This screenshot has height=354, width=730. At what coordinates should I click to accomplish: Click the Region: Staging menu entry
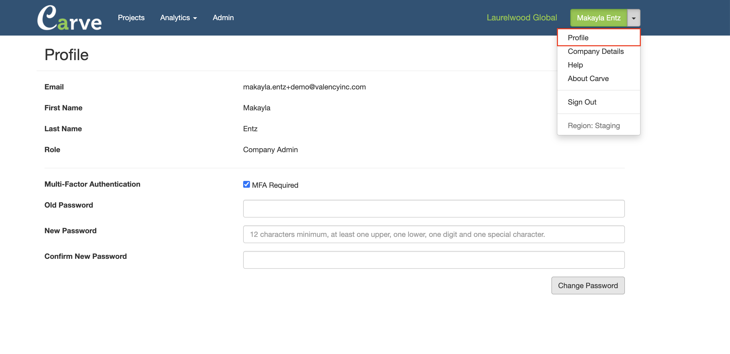click(594, 125)
